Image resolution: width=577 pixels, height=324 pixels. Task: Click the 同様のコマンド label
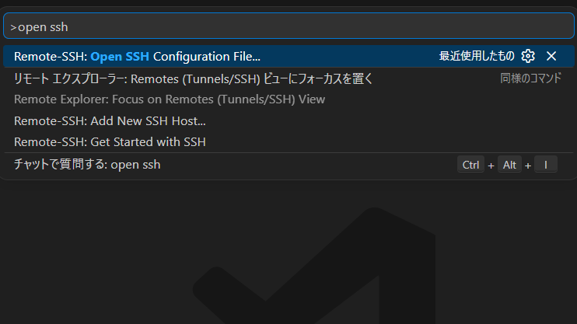click(530, 78)
